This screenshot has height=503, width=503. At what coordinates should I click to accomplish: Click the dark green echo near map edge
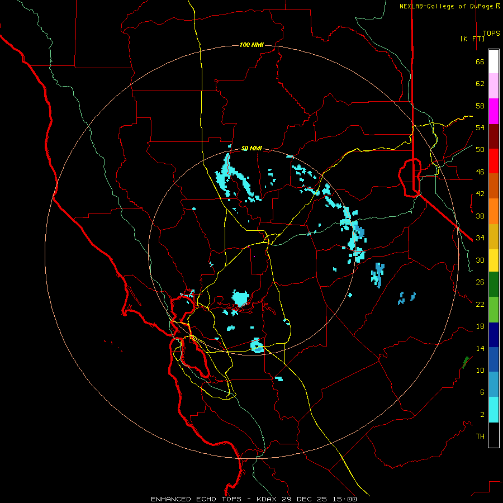pyautogui.click(x=466, y=362)
